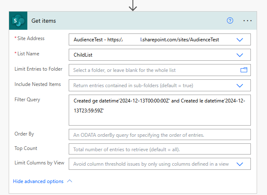
Task: Click the folder picker icon
Action: [x=244, y=70]
